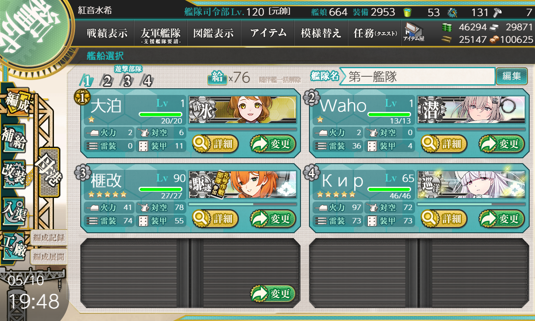Open the アイテム屋 shop icon
Image resolution: width=535 pixels, height=321 pixels.
(x=414, y=33)
